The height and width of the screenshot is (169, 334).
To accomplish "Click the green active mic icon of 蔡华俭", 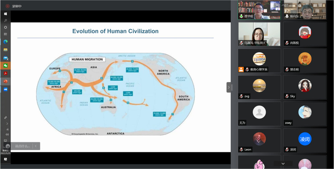I will 241,16.
